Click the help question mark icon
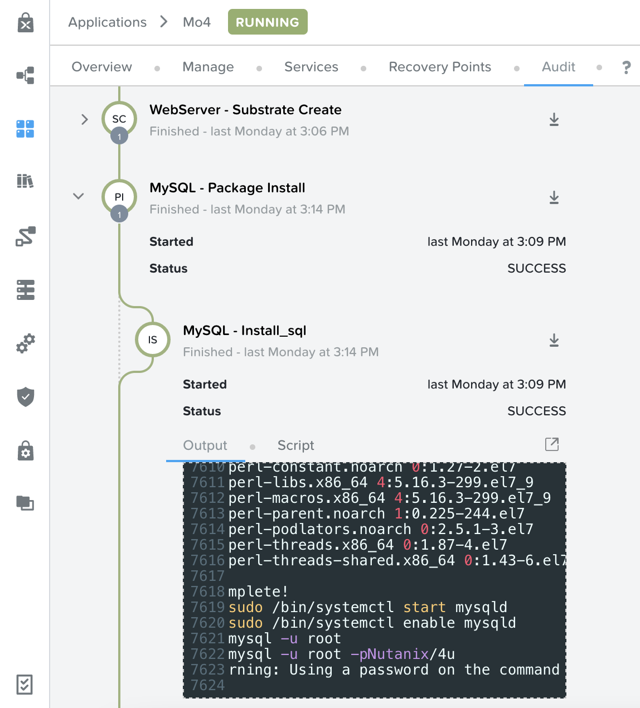640x708 pixels. point(627,67)
